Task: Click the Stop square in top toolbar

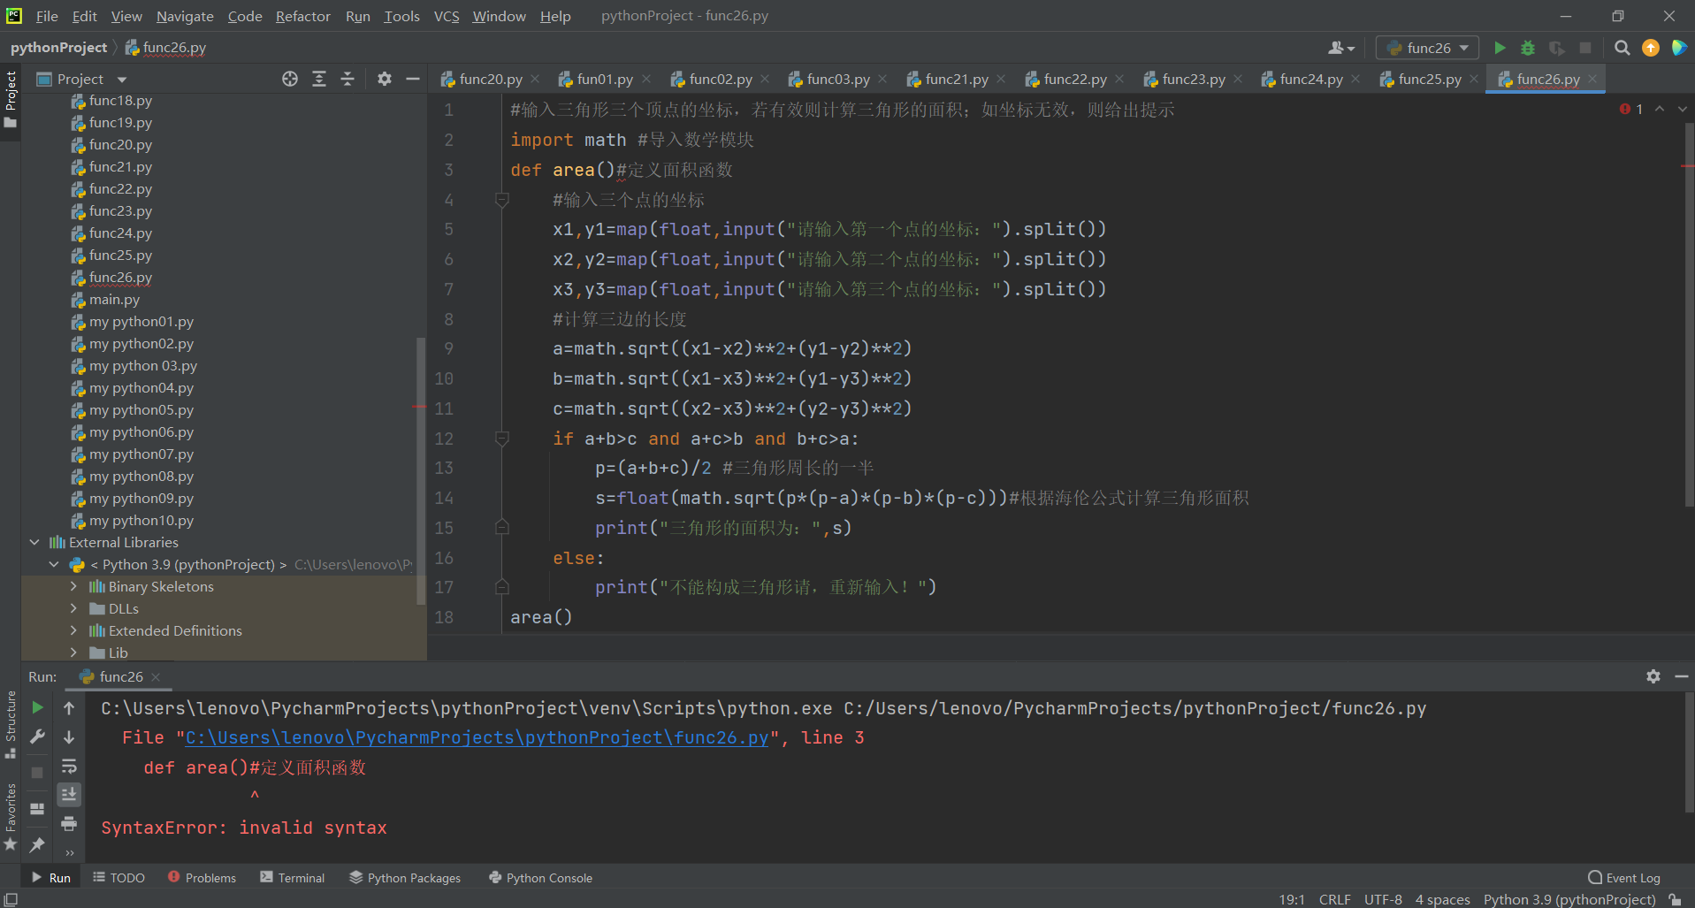Action: (x=1585, y=48)
